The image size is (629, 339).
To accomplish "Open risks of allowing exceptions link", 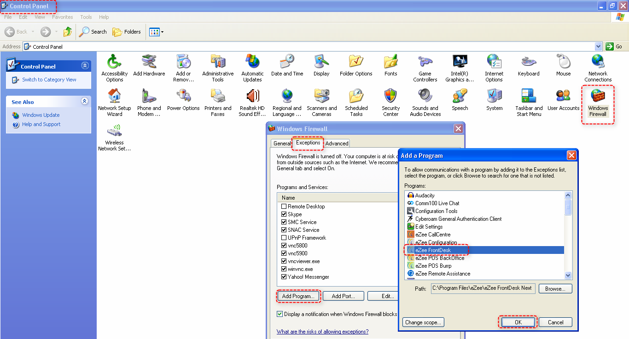I will click(322, 332).
